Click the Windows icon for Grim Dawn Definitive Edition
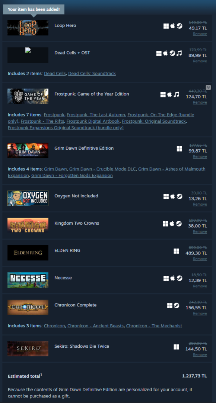Image resolution: width=216 pixels, height=403 pixels. (179, 149)
